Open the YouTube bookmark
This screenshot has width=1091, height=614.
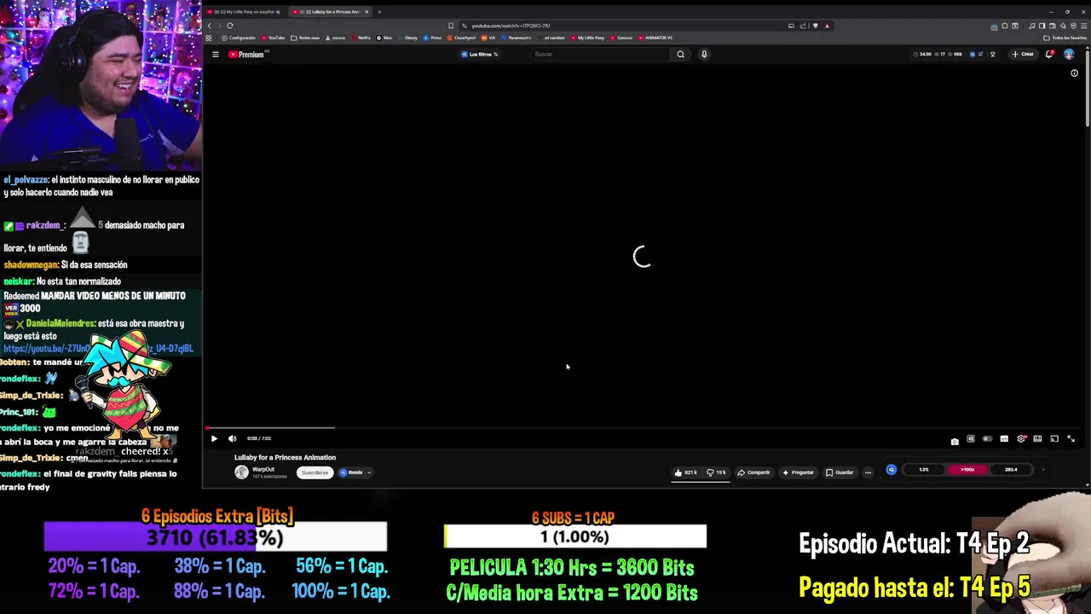coord(273,38)
